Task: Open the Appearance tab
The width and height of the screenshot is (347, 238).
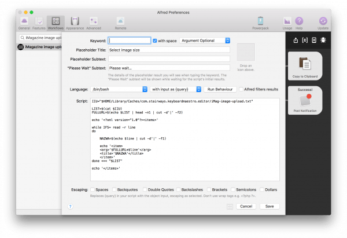Action: point(75,23)
